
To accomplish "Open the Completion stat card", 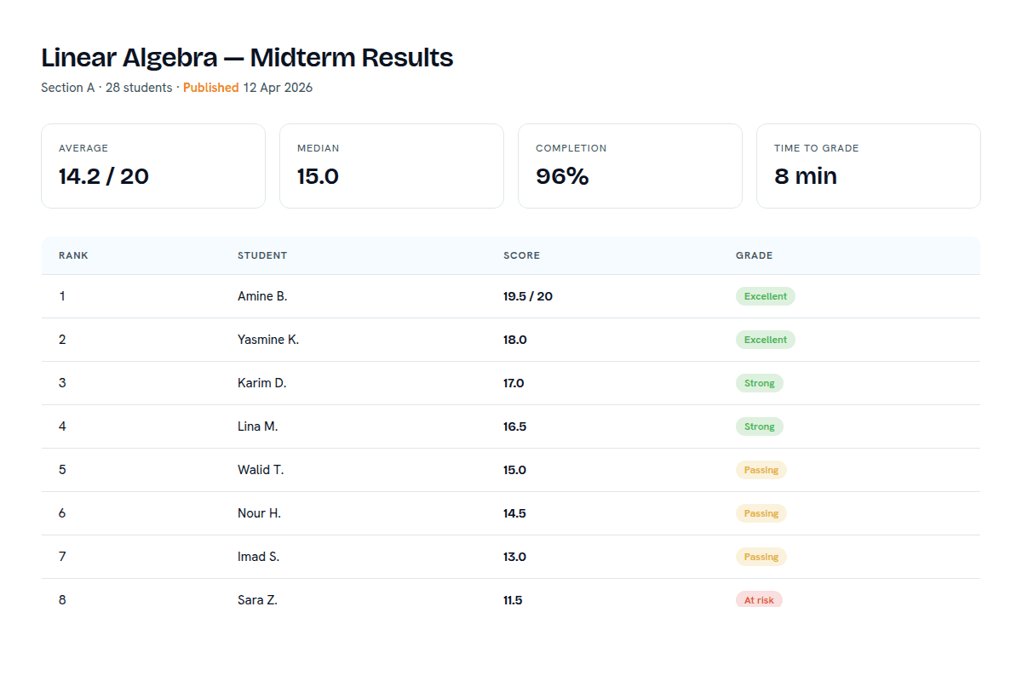I will [x=630, y=165].
